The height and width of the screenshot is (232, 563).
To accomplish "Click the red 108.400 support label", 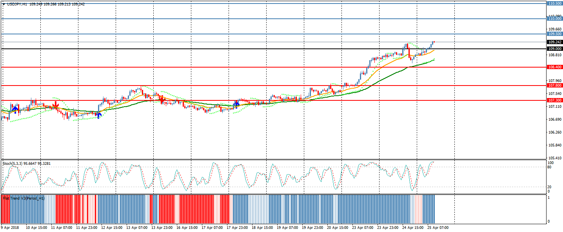I will (554, 67).
